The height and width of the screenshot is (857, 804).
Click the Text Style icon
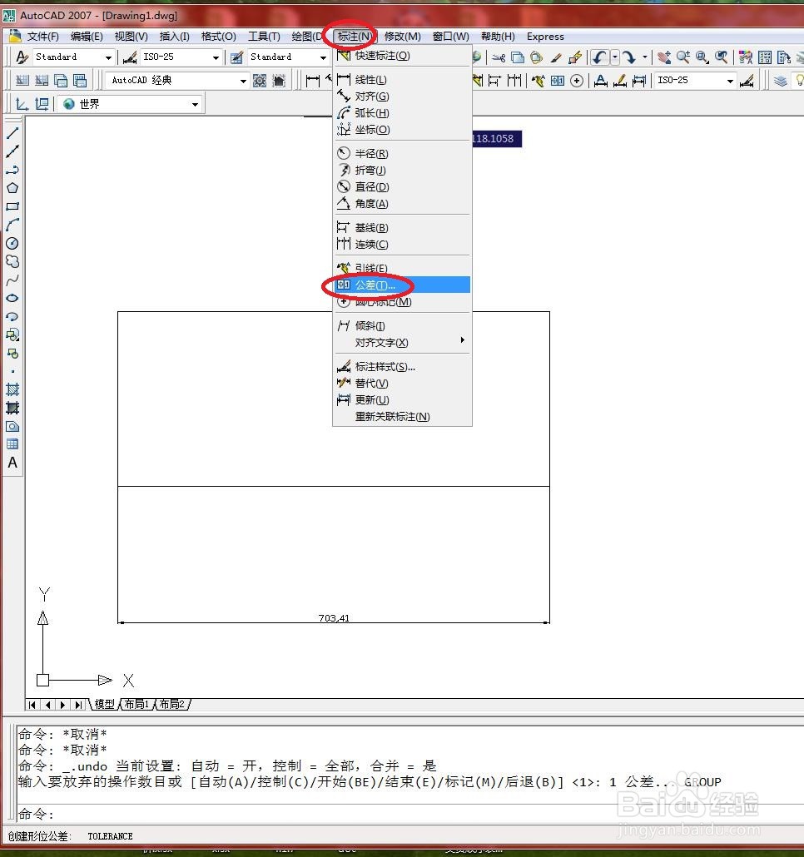coord(22,57)
